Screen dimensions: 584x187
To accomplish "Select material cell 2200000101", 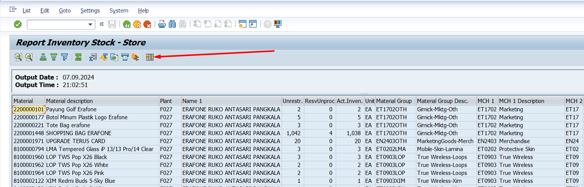I will [x=28, y=109].
